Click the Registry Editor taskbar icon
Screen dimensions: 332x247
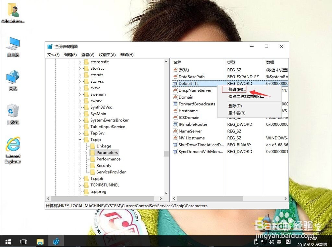coord(56,241)
